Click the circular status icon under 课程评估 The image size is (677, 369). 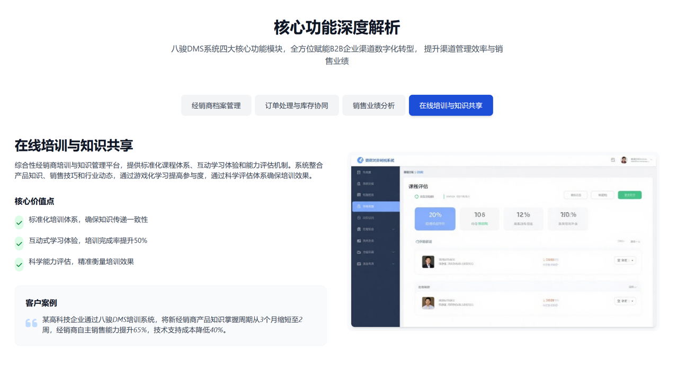coord(416,196)
